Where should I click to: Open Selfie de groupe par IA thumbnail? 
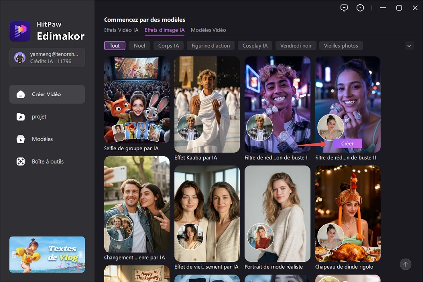(137, 100)
